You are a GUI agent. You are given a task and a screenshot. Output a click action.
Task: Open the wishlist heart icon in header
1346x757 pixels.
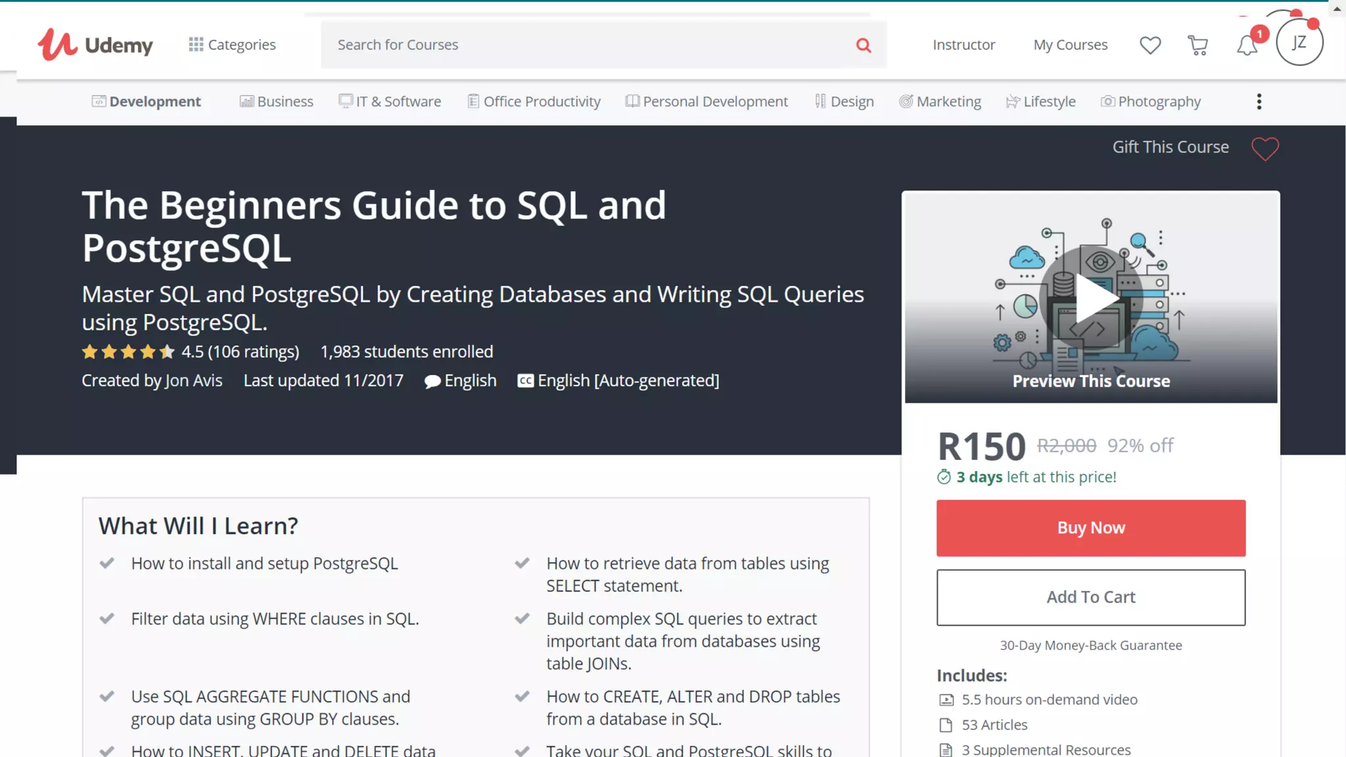click(x=1149, y=45)
